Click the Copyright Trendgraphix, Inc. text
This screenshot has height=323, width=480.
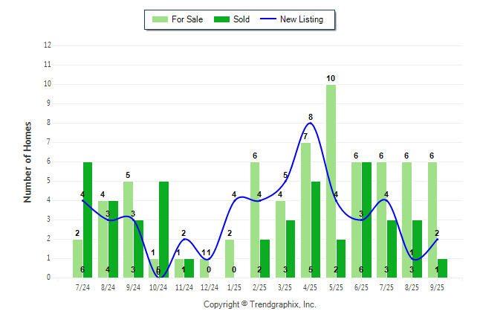[x=259, y=304]
